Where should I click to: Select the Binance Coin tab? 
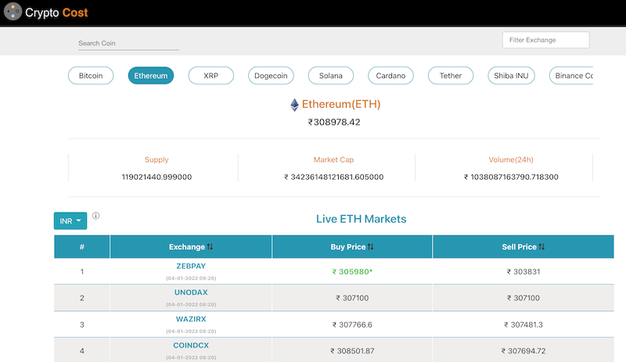point(571,75)
